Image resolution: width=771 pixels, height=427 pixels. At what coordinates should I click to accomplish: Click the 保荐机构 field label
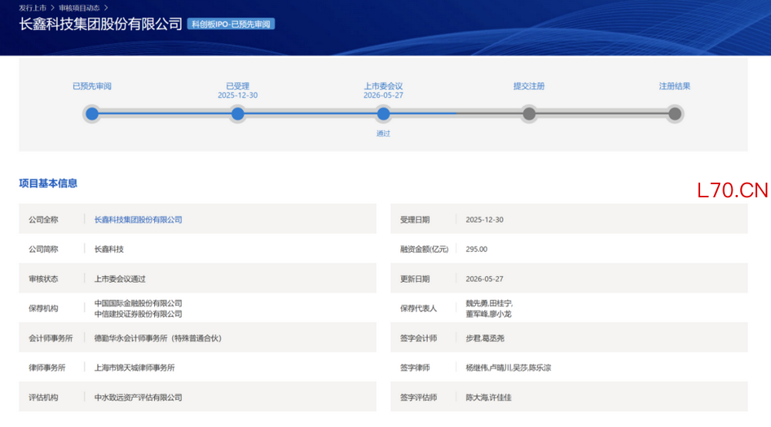point(43,308)
